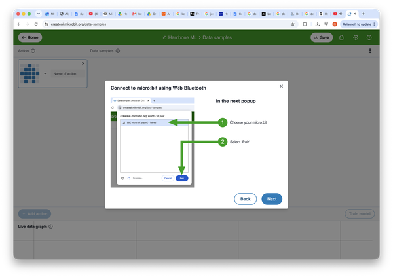Screen dimensions: 393x277
Task: Open the media controls icon in toolbar
Action: point(326,24)
